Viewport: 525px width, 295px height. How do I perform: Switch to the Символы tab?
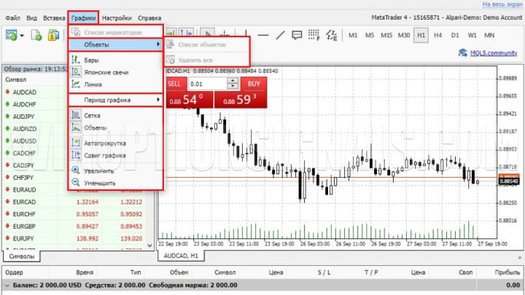point(20,256)
